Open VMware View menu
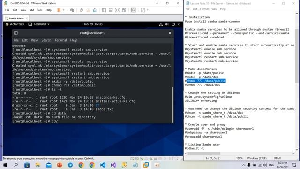This screenshot has width=300, height=169. click(23, 10)
